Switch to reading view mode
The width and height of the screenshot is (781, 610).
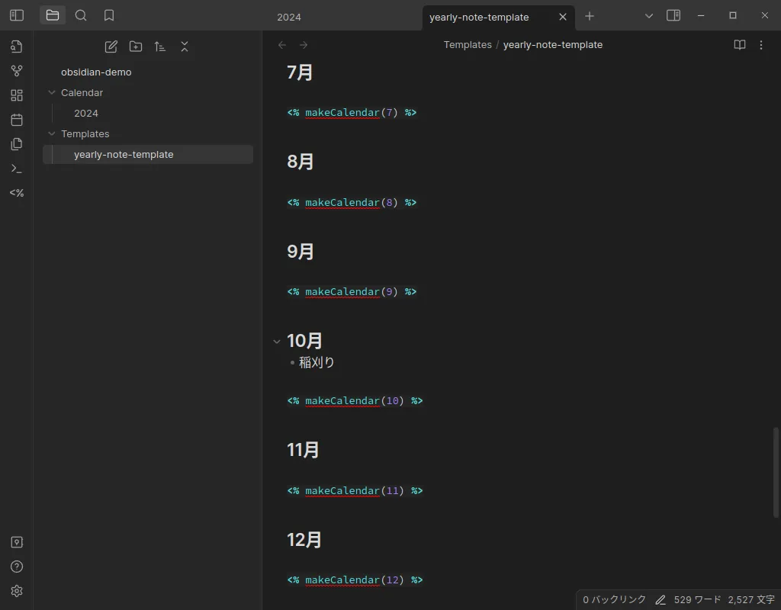[739, 45]
